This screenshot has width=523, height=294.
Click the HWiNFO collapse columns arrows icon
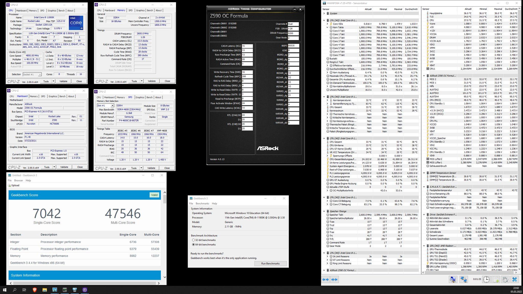tap(334, 279)
